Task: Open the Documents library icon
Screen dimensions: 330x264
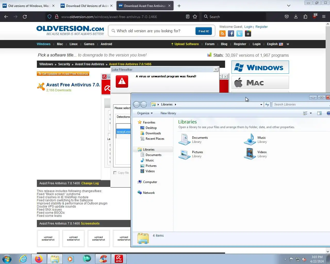Action: click(x=185, y=139)
